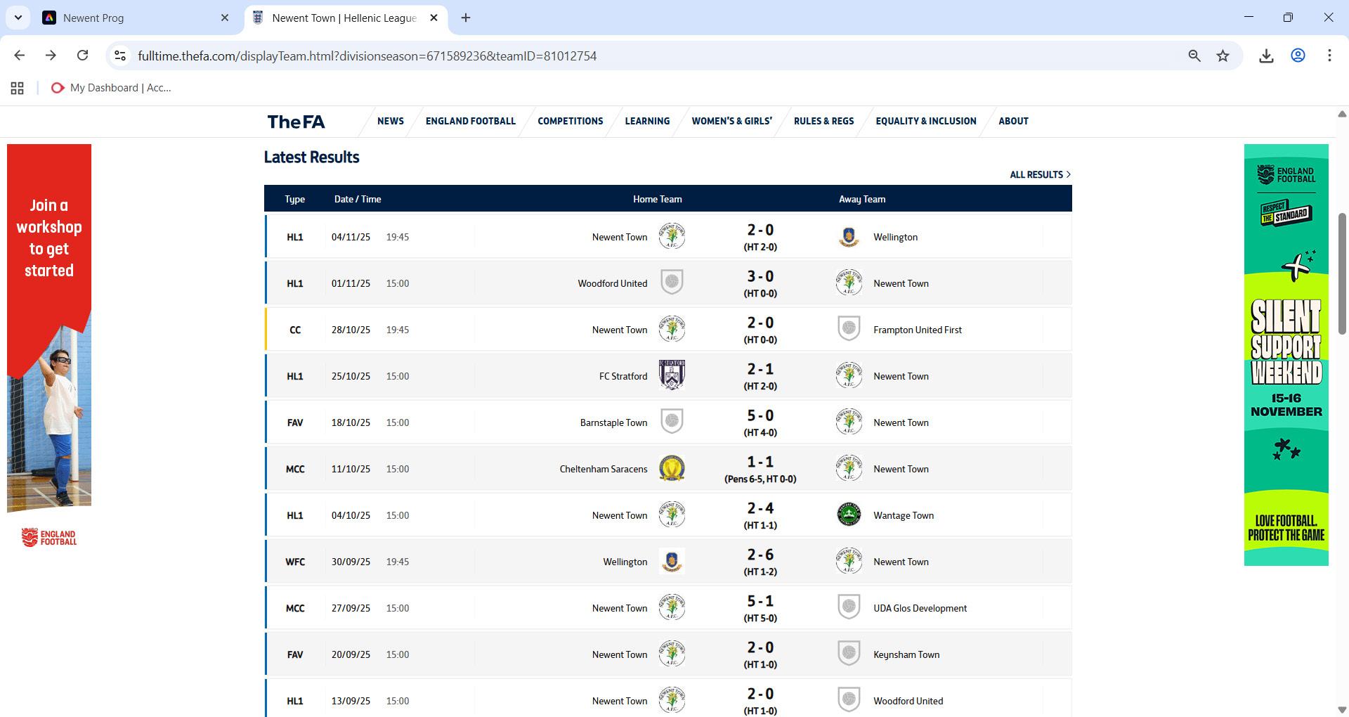This screenshot has height=717, width=1349.
Task: Open the Keynsham Town team link
Action: pyautogui.click(x=906, y=654)
